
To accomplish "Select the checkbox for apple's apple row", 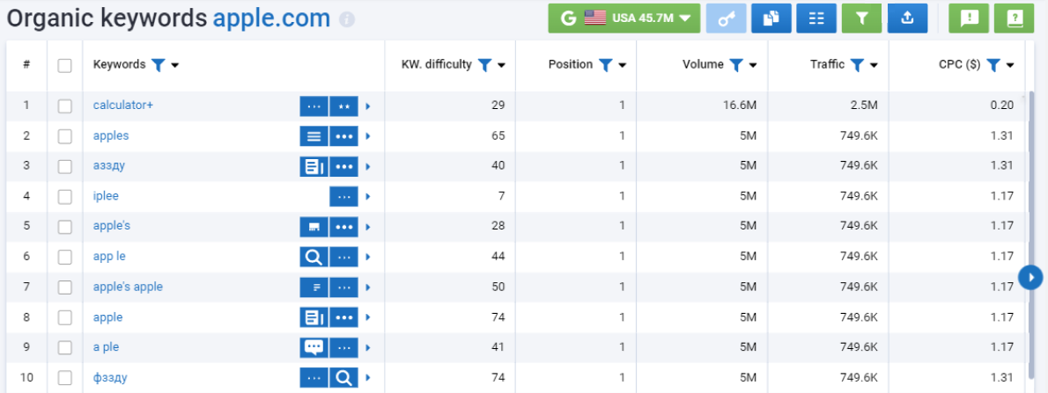I will [x=65, y=287].
